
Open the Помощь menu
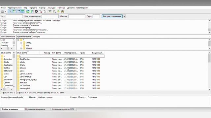[x=61, y=8]
